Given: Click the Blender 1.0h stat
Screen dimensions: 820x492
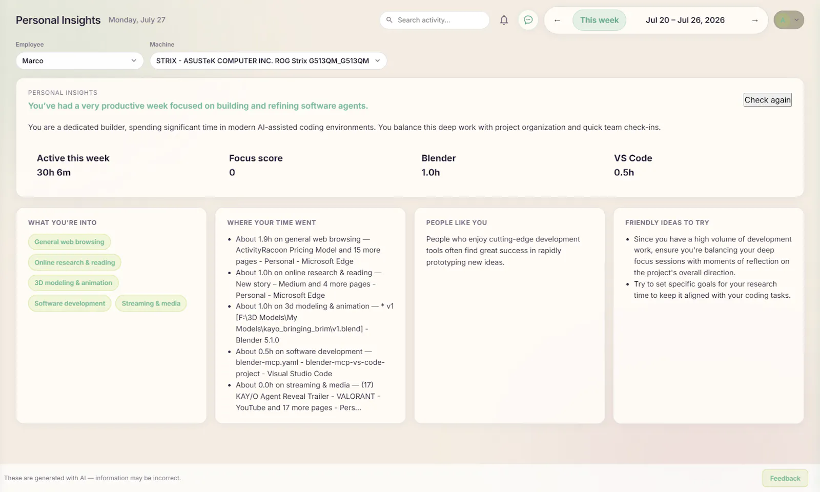Looking at the screenshot, I should (438, 165).
